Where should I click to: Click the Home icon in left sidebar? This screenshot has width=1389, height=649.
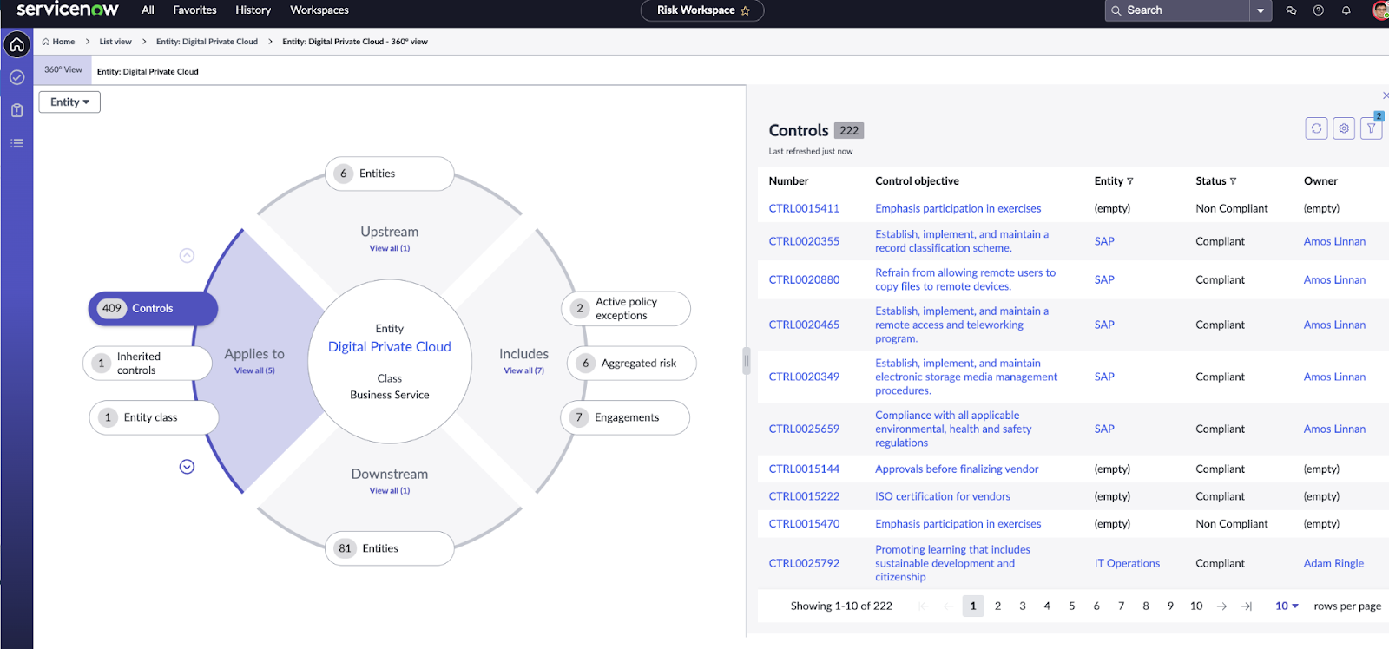coord(16,44)
